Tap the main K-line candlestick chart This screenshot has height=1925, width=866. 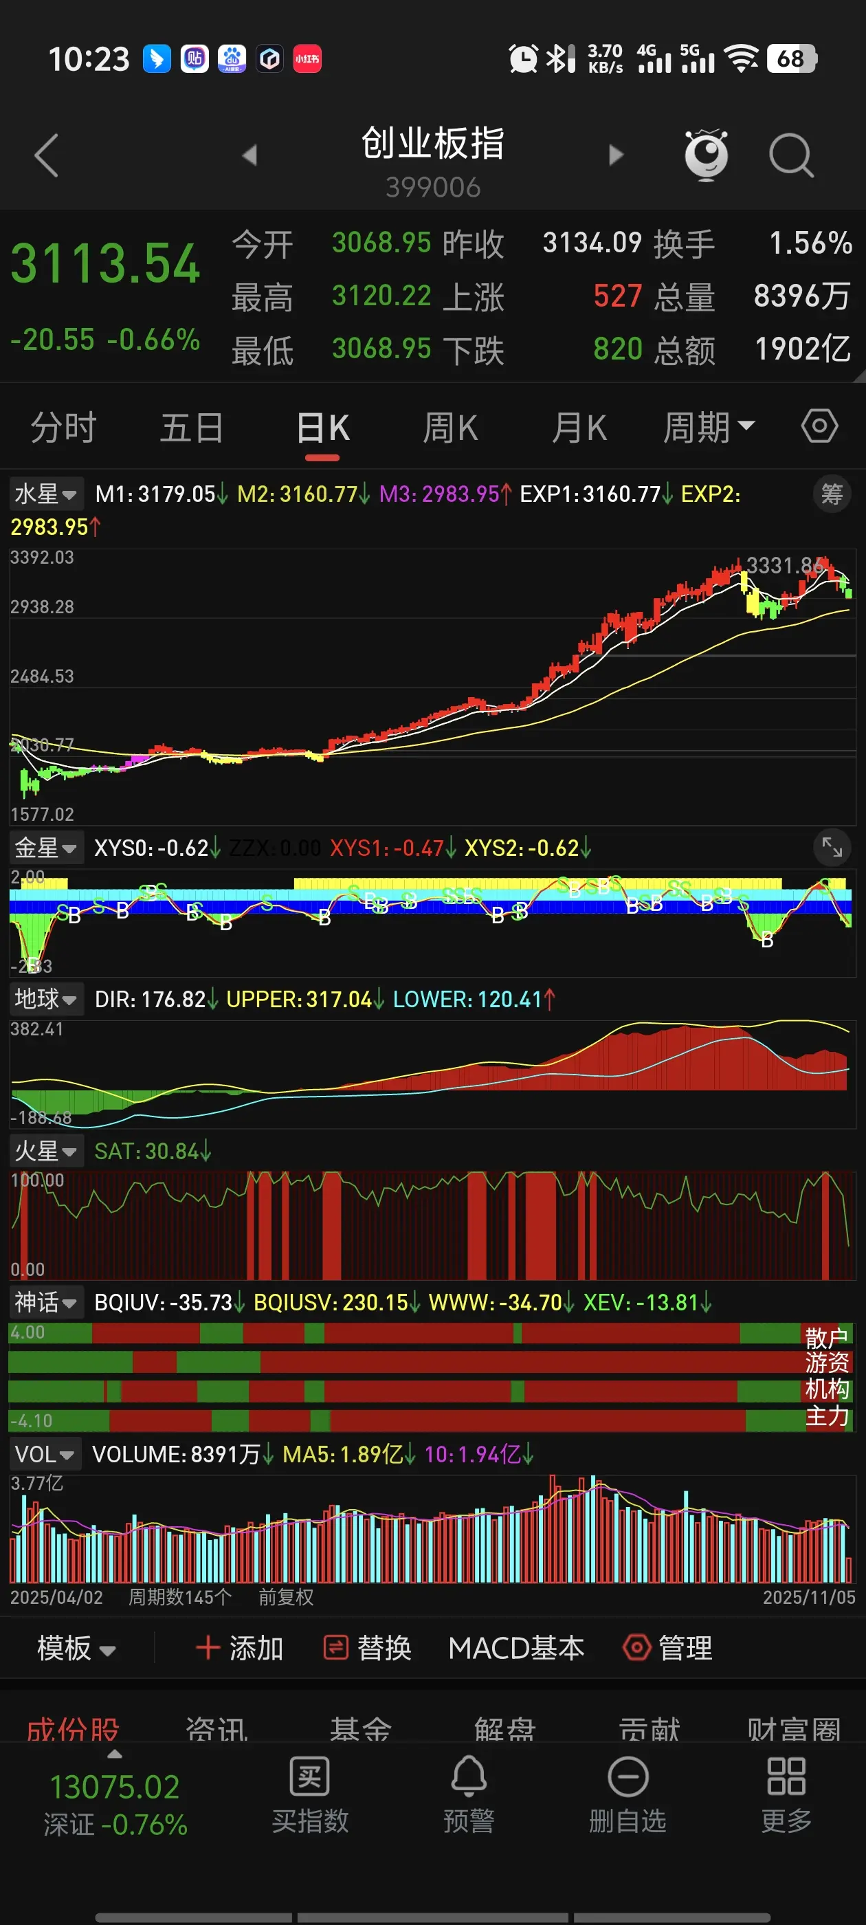tap(432, 687)
